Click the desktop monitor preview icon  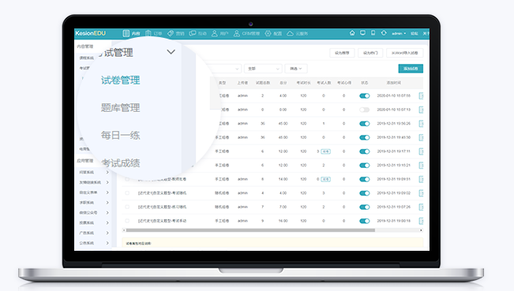point(362,33)
